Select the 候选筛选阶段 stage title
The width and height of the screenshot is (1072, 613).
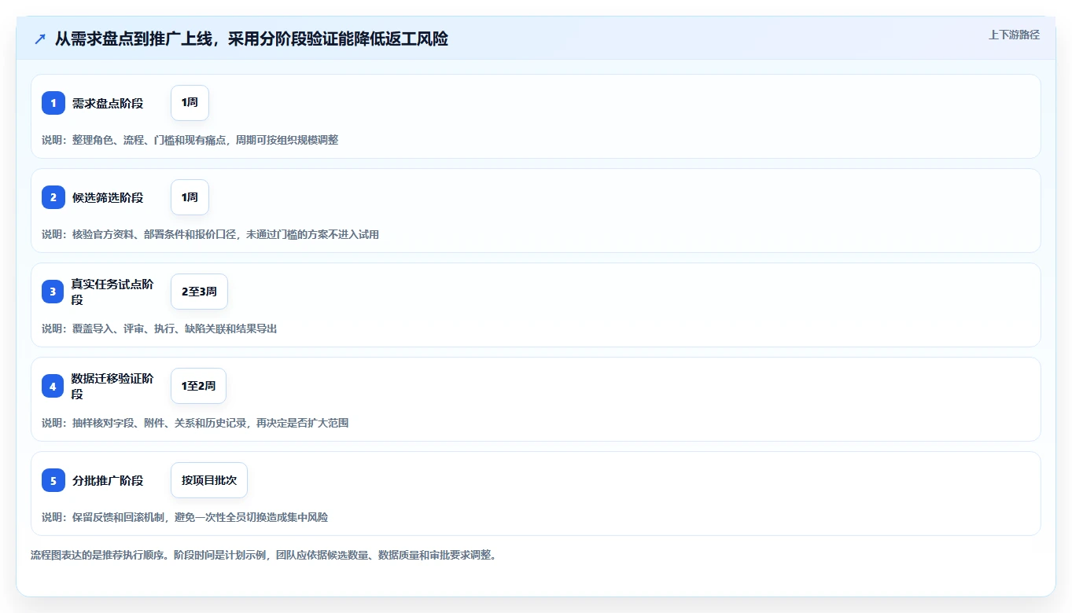(x=108, y=197)
